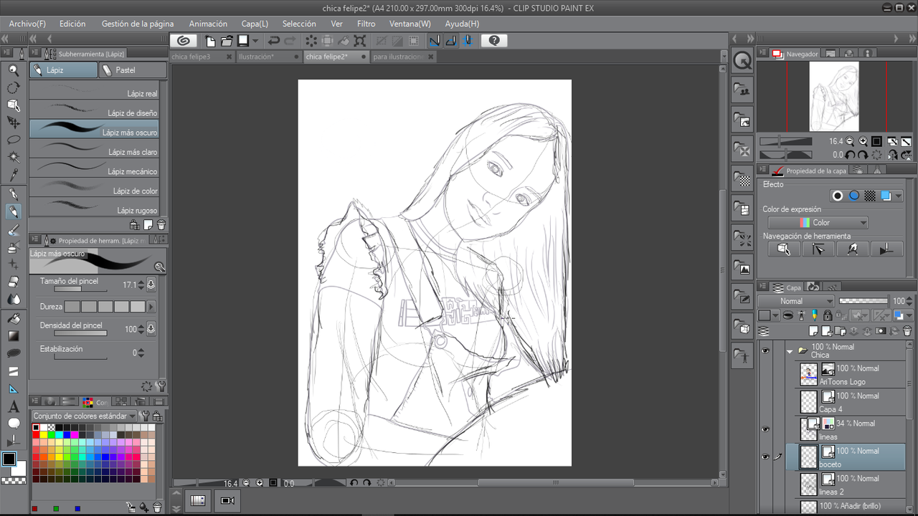
Task: Toggle visibility of boceto layer
Action: point(765,457)
